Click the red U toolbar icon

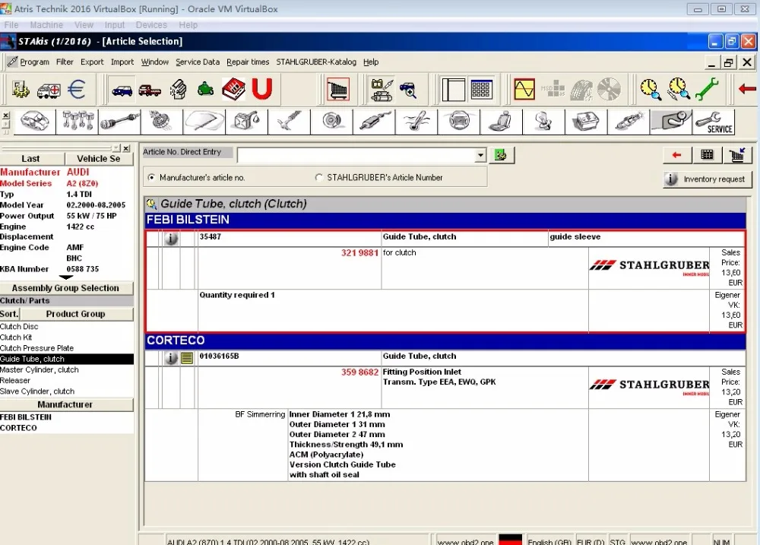click(x=262, y=90)
